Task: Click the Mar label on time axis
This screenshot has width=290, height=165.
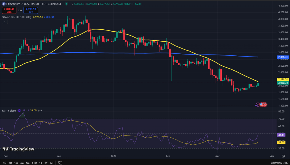Action: (x=217, y=156)
